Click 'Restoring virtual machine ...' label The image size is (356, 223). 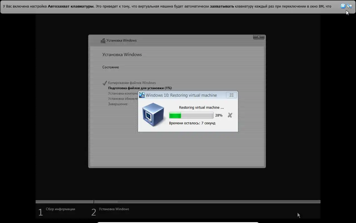(x=201, y=107)
